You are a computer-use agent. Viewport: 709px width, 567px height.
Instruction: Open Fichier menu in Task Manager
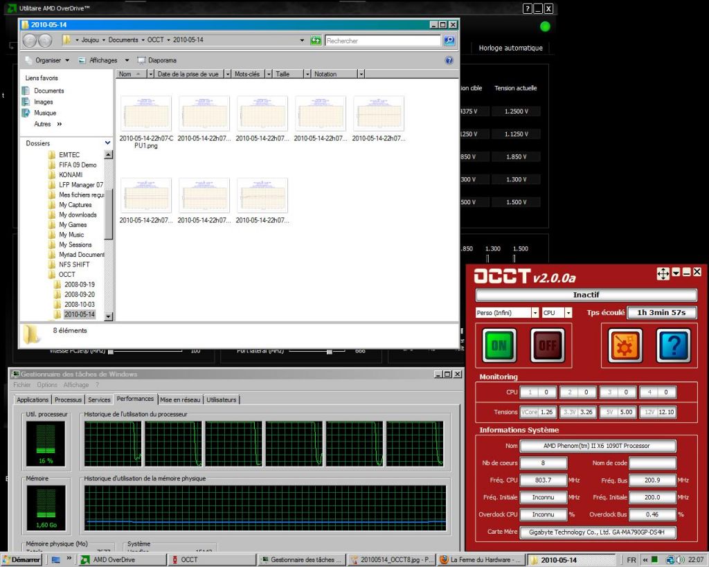pyautogui.click(x=21, y=385)
